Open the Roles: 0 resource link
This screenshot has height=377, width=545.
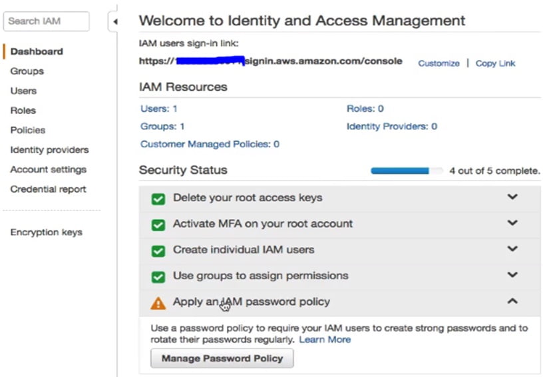tap(365, 109)
